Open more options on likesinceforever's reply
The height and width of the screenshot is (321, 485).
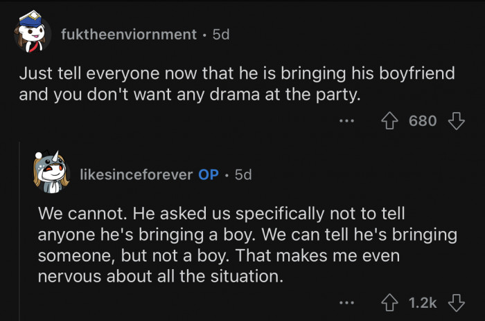point(347,302)
